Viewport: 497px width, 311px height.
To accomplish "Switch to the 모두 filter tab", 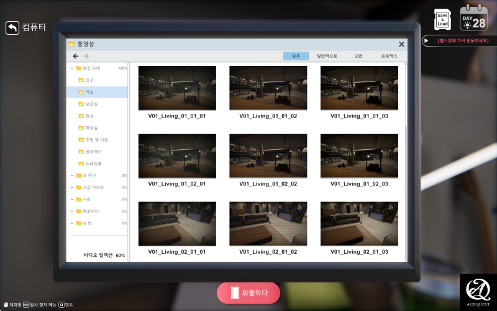I will [x=296, y=56].
